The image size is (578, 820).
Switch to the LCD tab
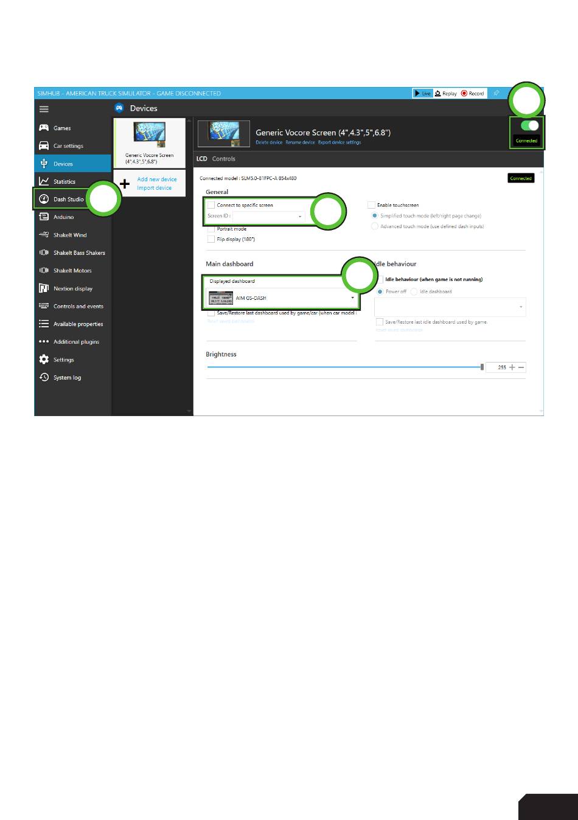pyautogui.click(x=201, y=159)
